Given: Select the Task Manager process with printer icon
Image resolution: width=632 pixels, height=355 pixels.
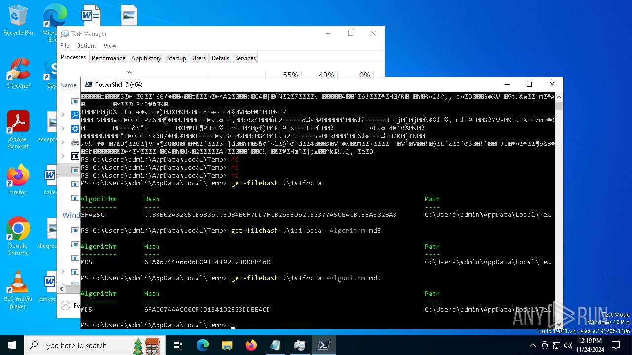Looking at the screenshot, I should [x=75, y=142].
